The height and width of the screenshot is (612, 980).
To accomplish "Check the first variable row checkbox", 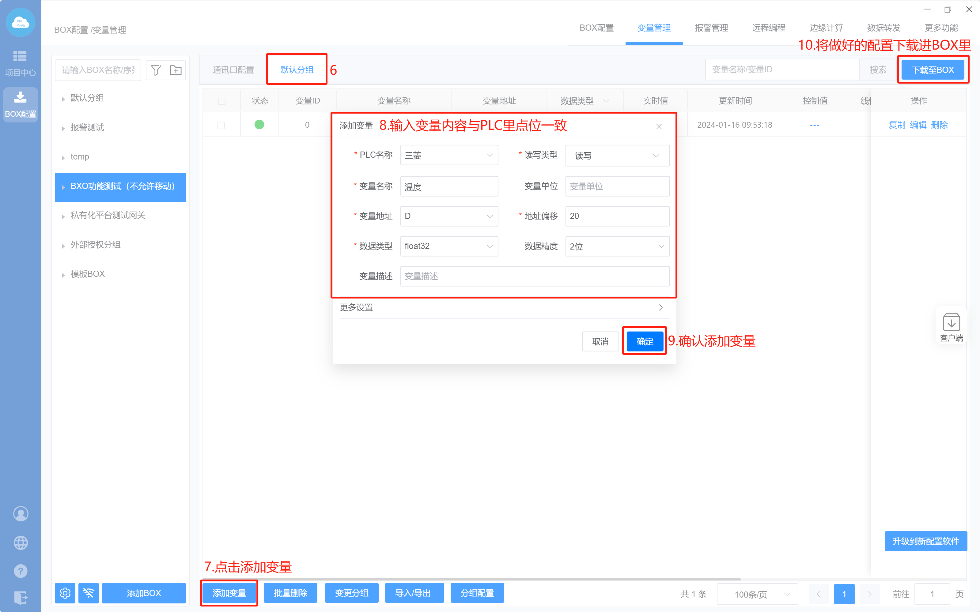I will coord(221,125).
